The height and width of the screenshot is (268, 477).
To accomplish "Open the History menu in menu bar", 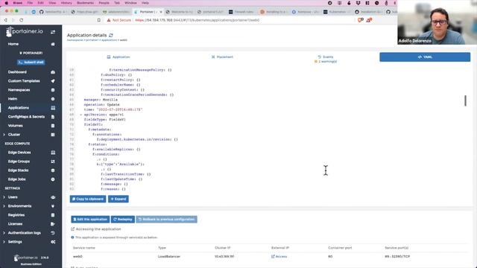I will [x=66, y=3].
